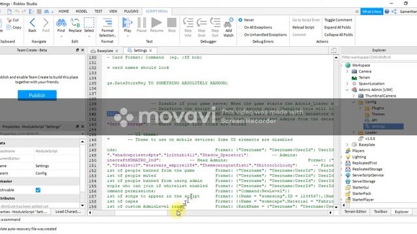Close the Settings script tab
Screen dimensions: 417x234
coord(151,51)
